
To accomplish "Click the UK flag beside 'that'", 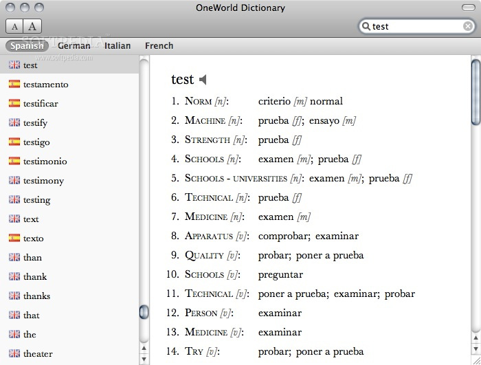I will click(x=14, y=315).
